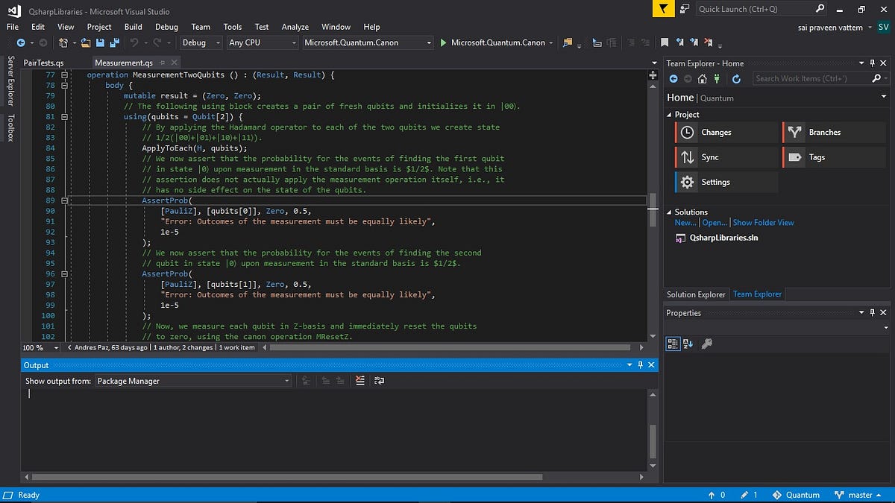Collapse the Solutions section in Team Explorer
Image resolution: width=895 pixels, height=503 pixels.
669,212
